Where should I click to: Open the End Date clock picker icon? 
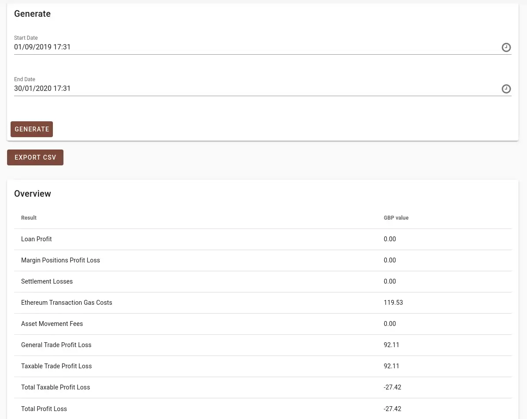[x=506, y=89]
